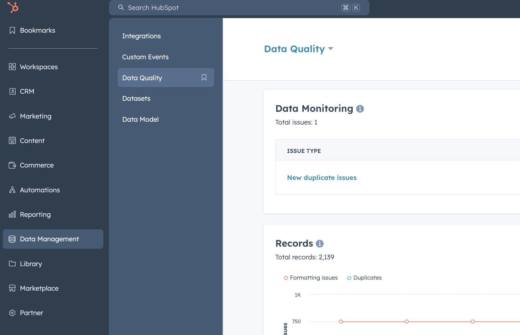520x335 pixels.
Task: Switch to the Data Model section
Action: pyautogui.click(x=140, y=119)
